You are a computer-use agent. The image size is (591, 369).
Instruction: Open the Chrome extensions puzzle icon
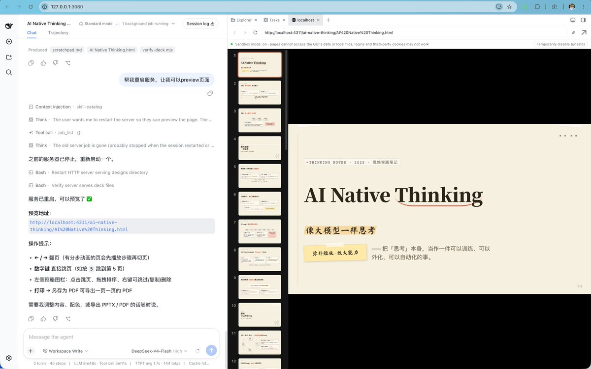pyautogui.click(x=537, y=7)
